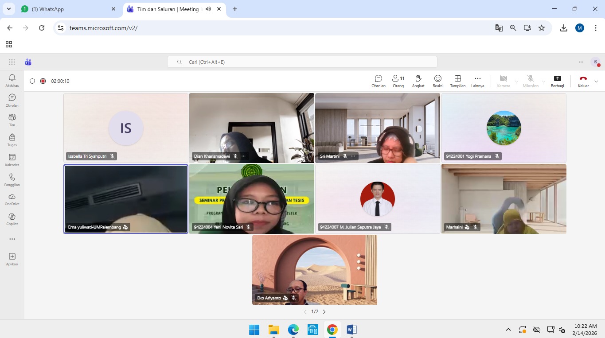Viewport: 605px width, 338px height.
Task: Toggle the Kamera camera on
Action: point(503,81)
